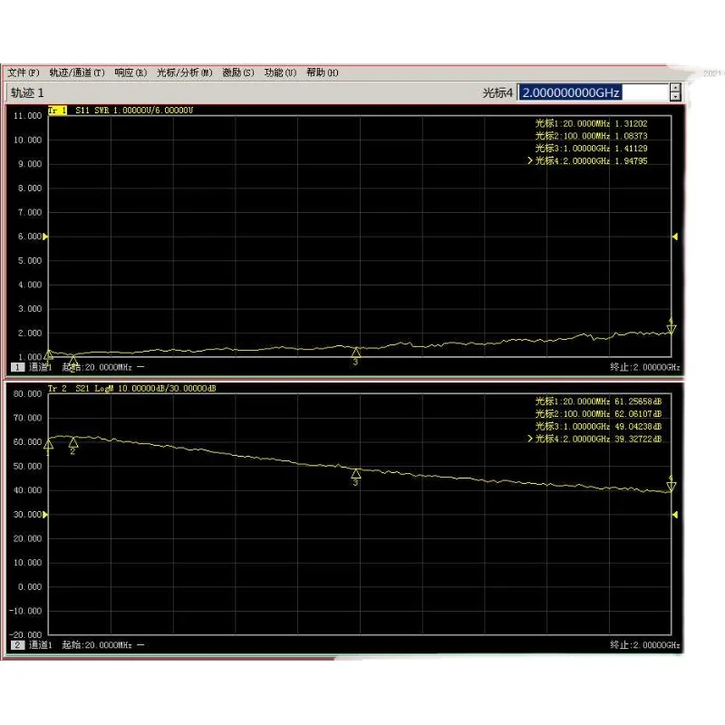Click marker 3 on the S11 SWR trace
Screen dimensions: 725x725
coord(355,353)
